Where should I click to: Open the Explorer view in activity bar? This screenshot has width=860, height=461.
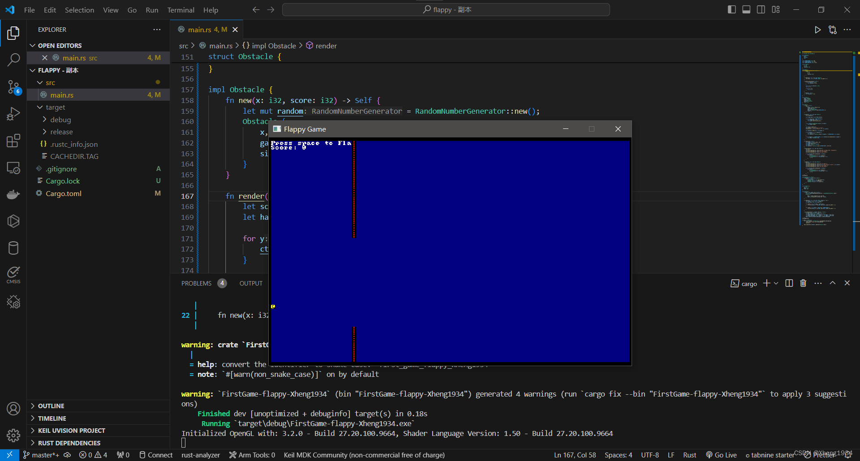(13, 33)
